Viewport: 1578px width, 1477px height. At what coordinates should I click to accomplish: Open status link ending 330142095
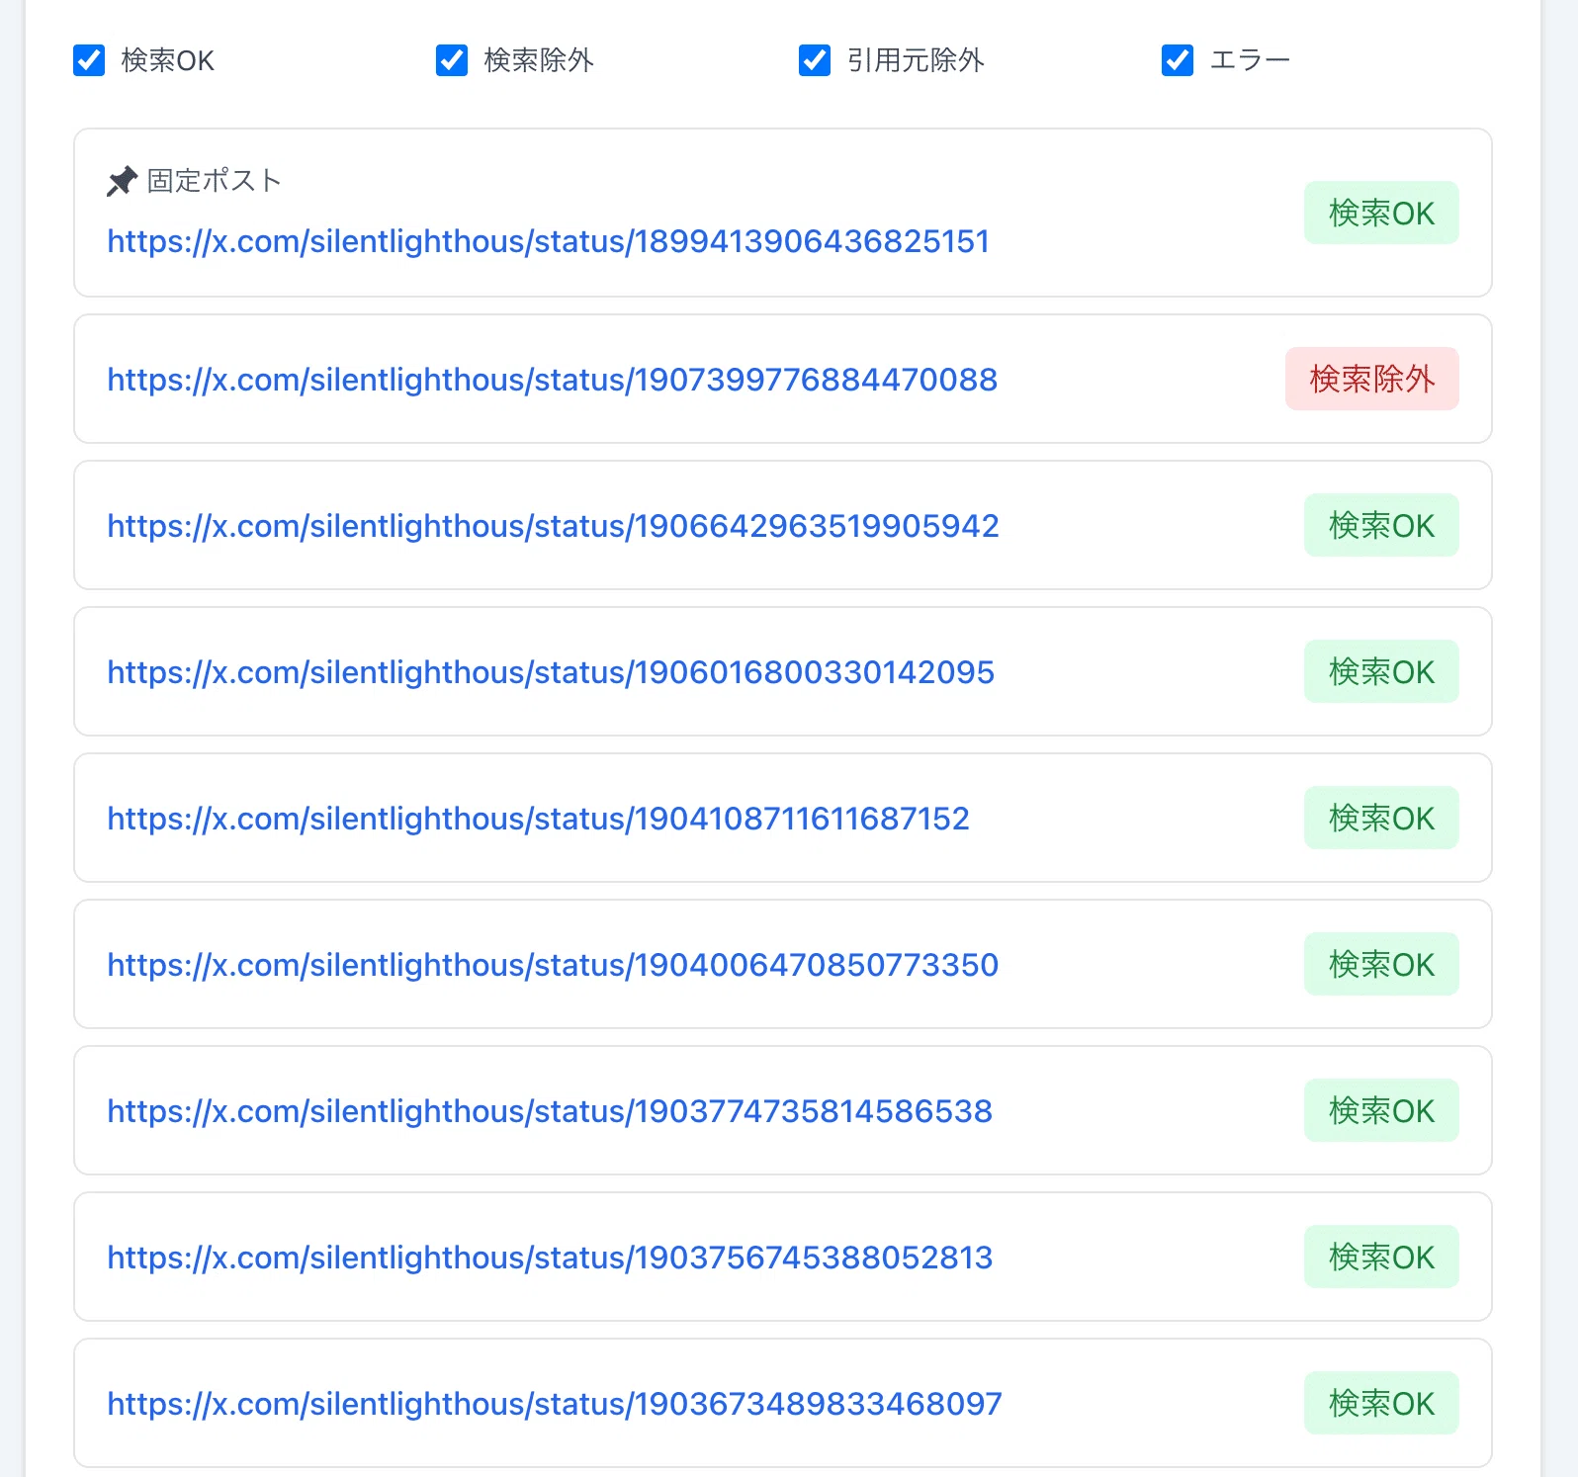551,672
